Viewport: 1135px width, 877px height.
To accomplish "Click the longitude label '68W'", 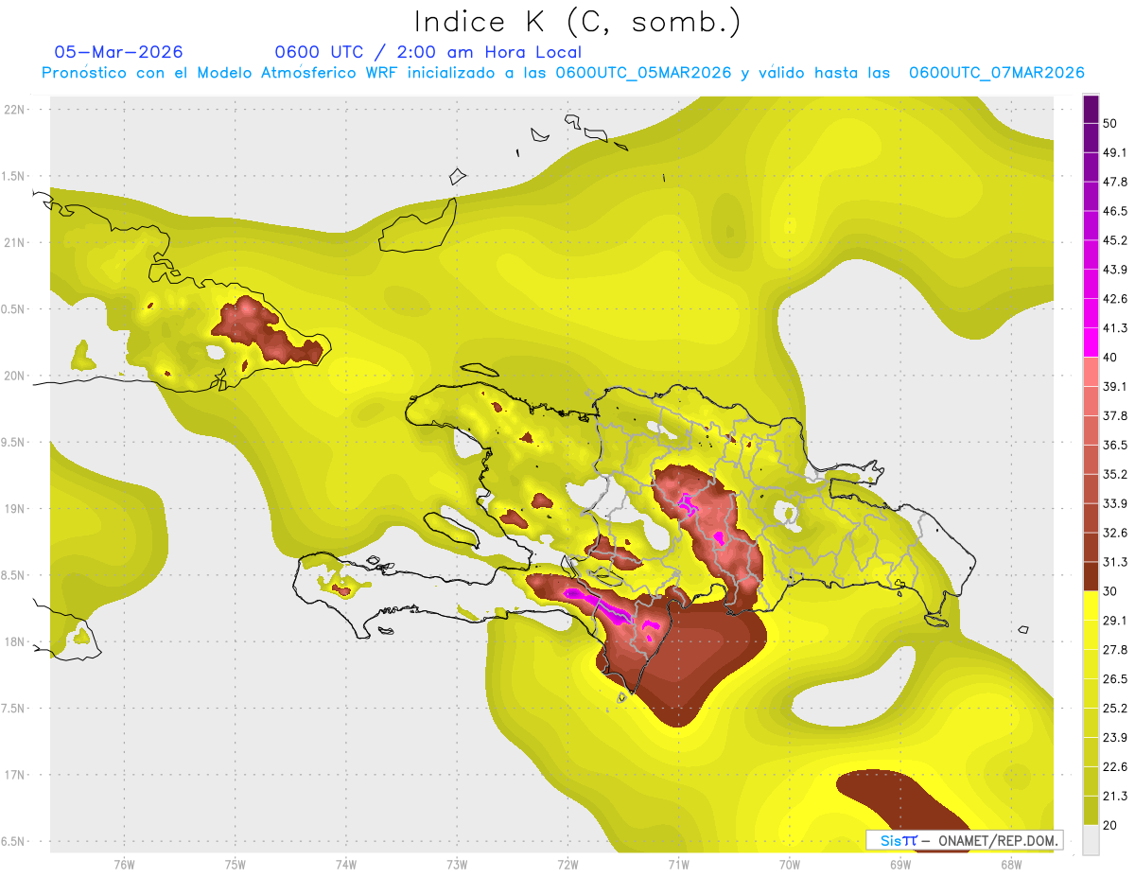I will (1010, 865).
